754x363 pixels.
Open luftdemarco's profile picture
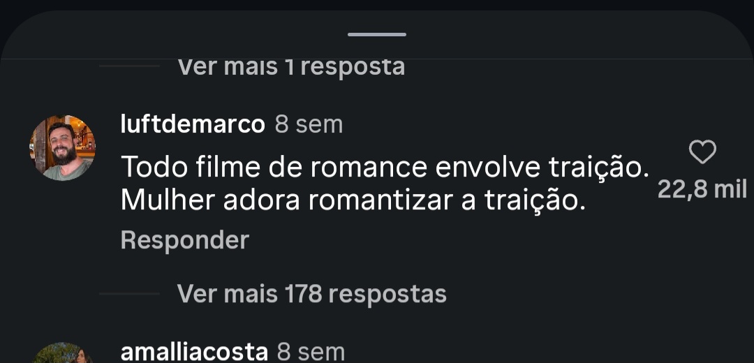pyautogui.click(x=63, y=147)
